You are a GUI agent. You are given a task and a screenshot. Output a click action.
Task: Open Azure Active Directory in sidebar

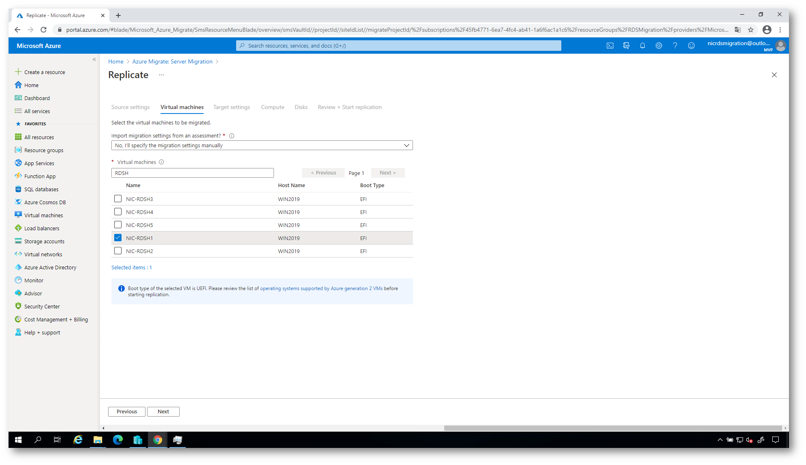click(50, 267)
